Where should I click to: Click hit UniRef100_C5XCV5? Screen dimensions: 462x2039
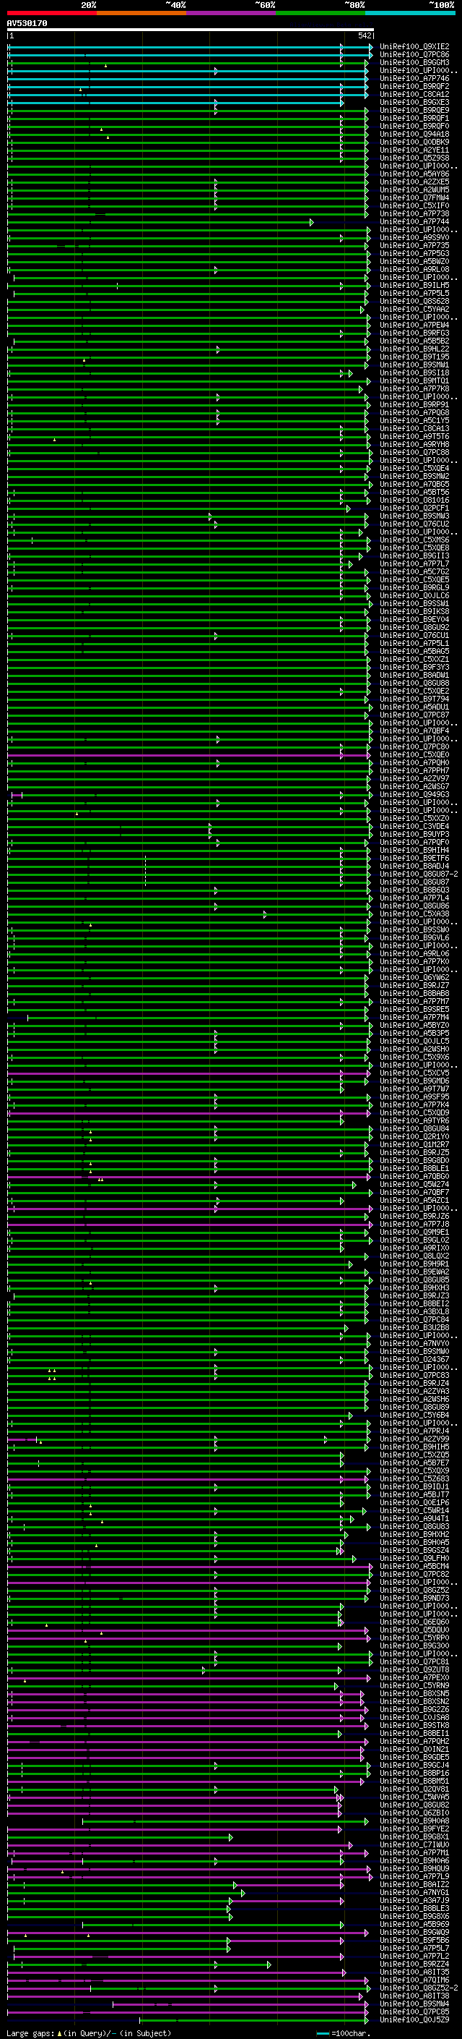(414, 1073)
